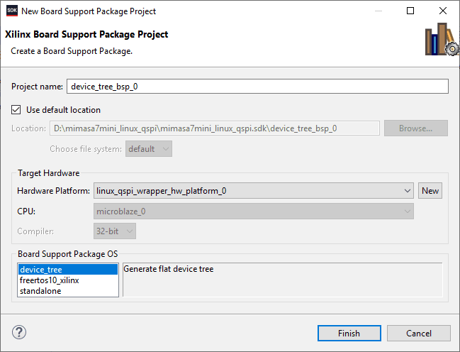This screenshot has width=460, height=352.
Task: Click the Browse location button
Action: pos(415,128)
